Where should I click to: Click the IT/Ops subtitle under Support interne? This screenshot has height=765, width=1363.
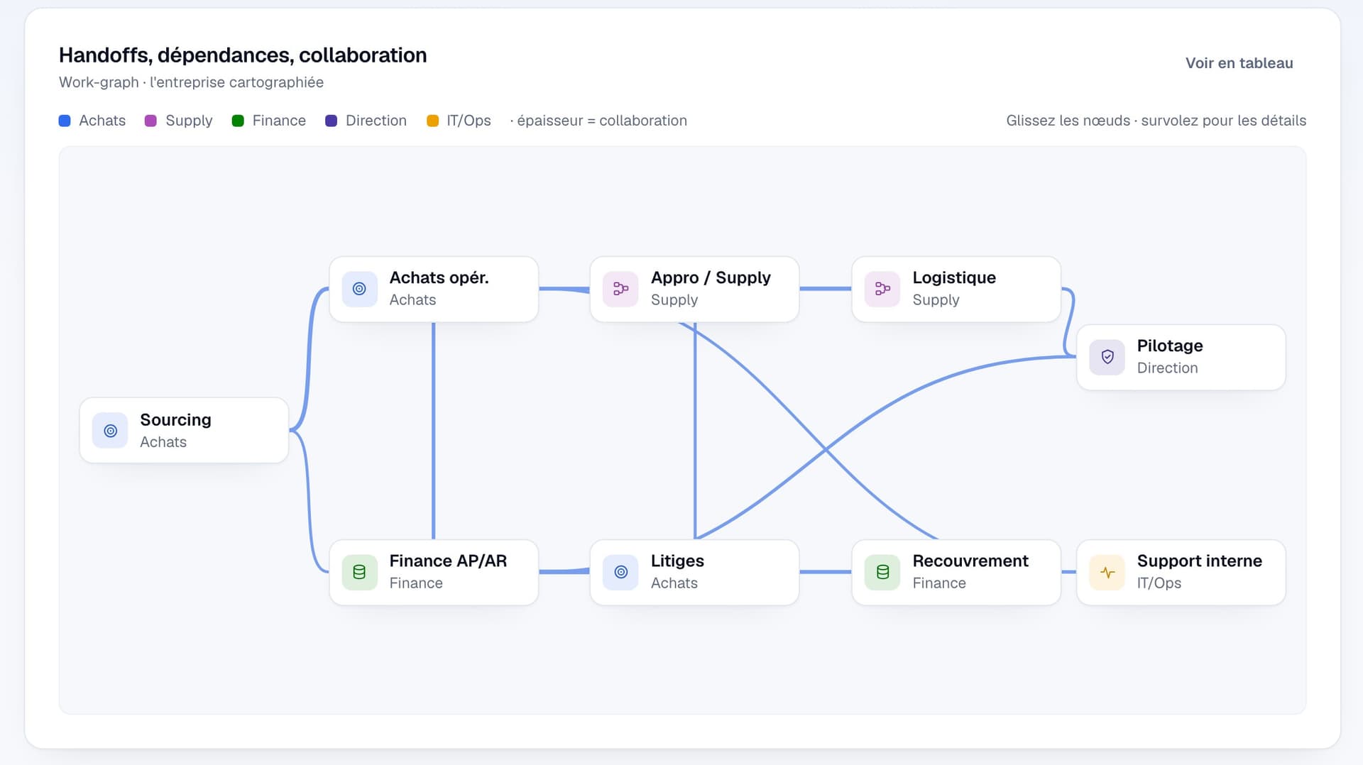tap(1159, 583)
